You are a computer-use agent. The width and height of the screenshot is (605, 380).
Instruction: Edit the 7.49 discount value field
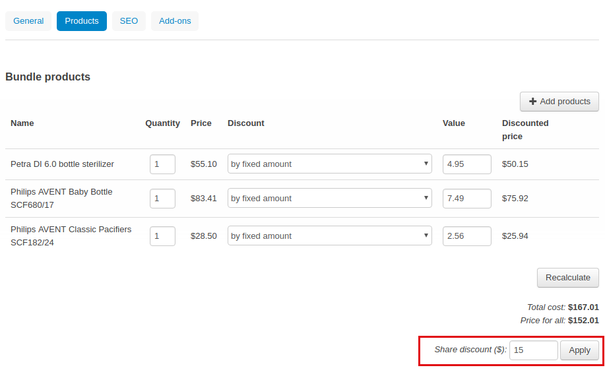(467, 199)
